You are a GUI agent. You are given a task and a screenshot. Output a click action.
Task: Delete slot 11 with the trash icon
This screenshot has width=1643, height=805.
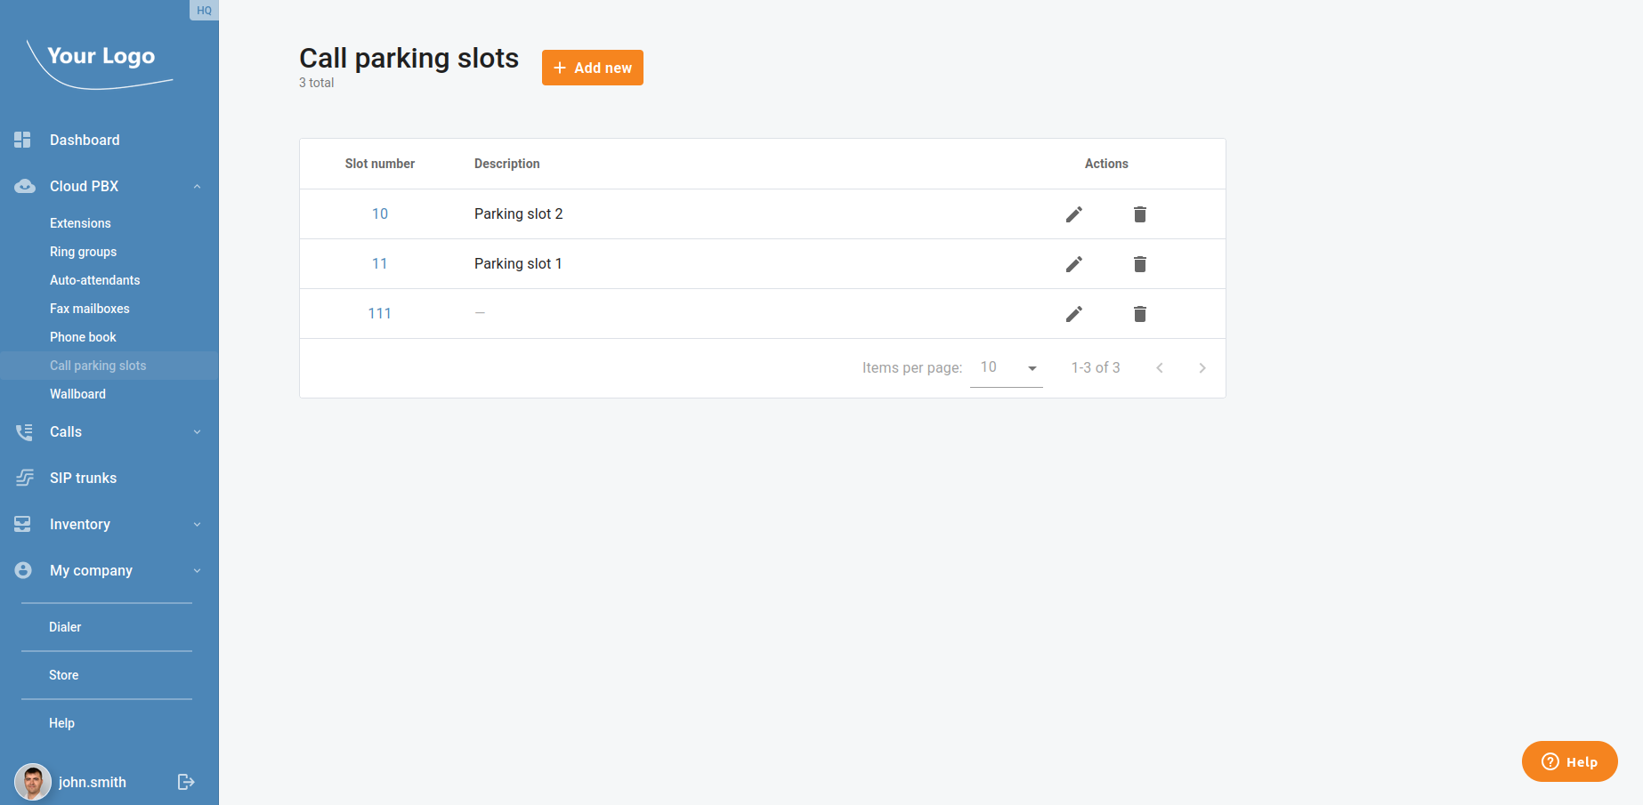point(1140,264)
